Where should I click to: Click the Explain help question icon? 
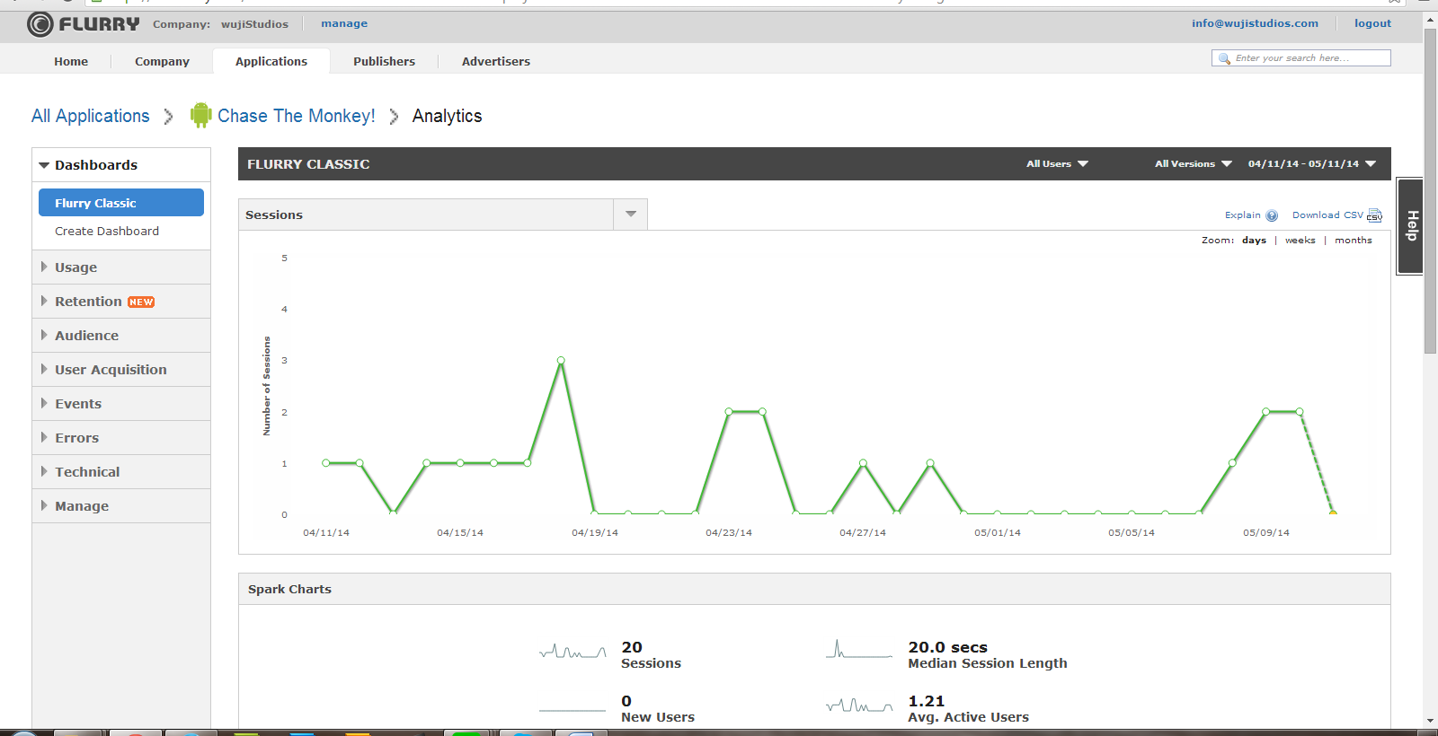point(1272,215)
